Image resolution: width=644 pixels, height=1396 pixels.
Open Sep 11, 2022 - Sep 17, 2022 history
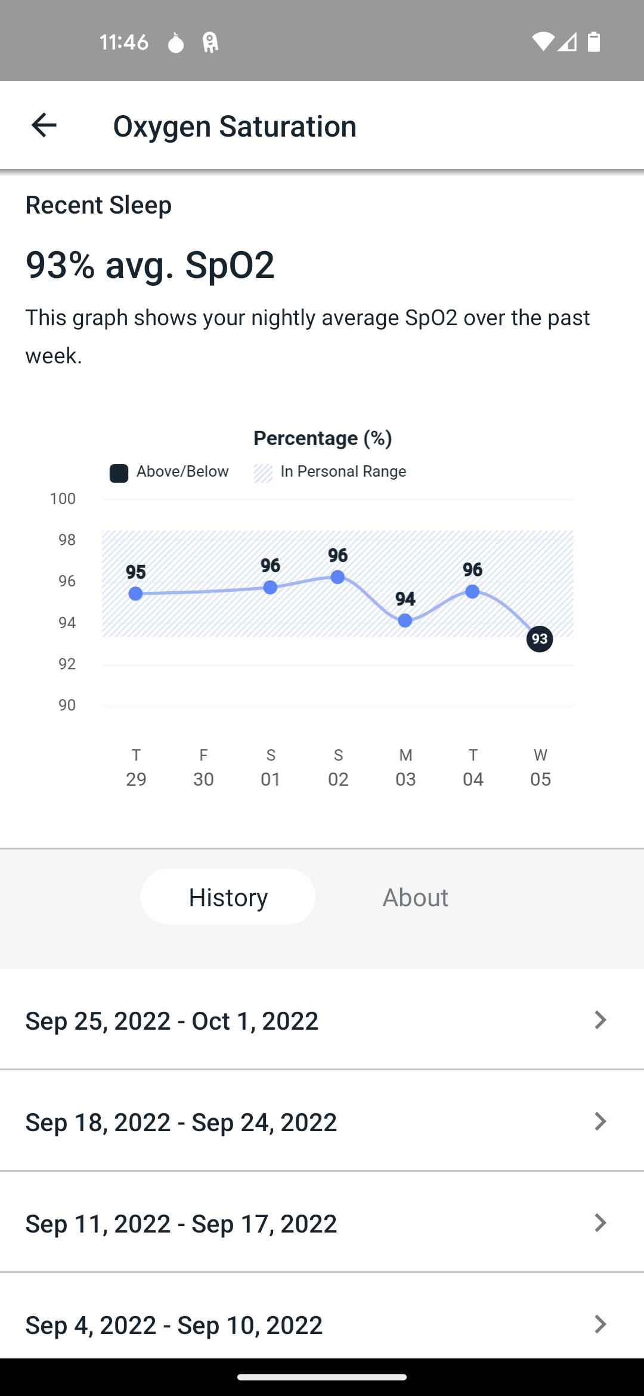point(322,1222)
